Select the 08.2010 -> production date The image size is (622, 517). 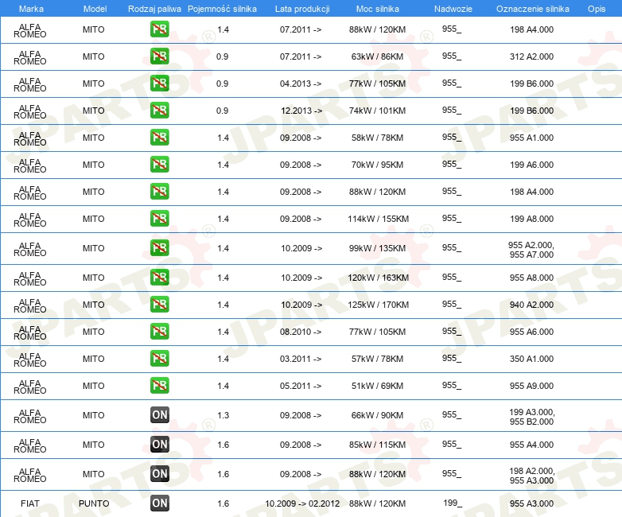[x=301, y=332]
